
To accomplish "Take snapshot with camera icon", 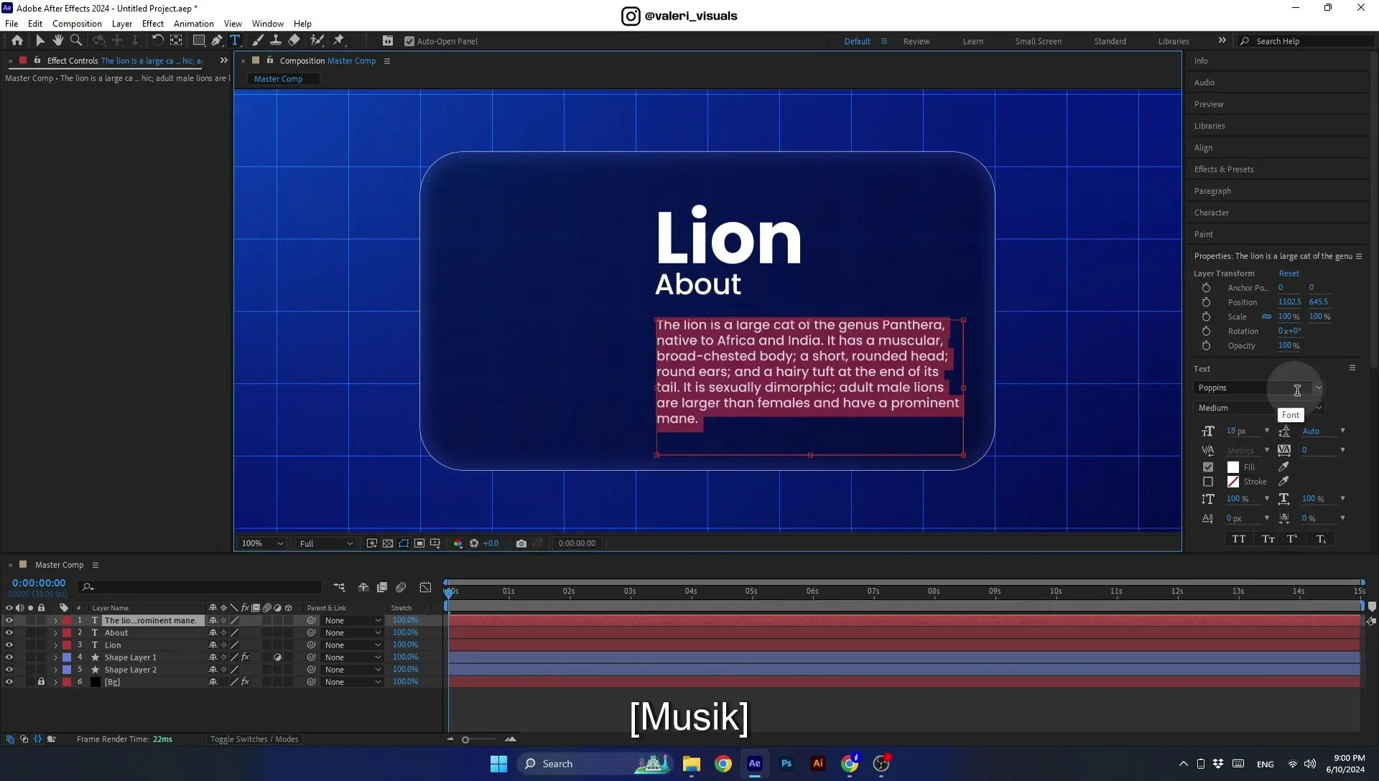I will pyautogui.click(x=521, y=543).
